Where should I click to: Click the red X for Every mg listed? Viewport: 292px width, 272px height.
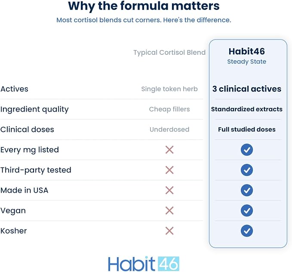click(169, 150)
